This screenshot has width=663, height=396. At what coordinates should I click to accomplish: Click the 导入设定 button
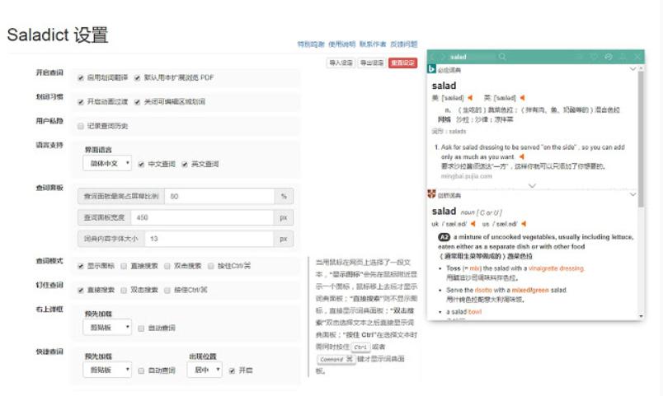click(341, 63)
